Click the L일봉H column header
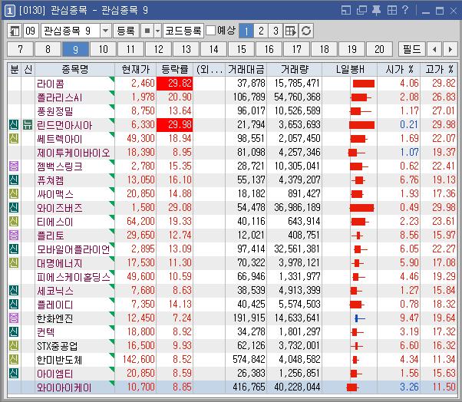The height and width of the screenshot is (402, 462). [350, 70]
